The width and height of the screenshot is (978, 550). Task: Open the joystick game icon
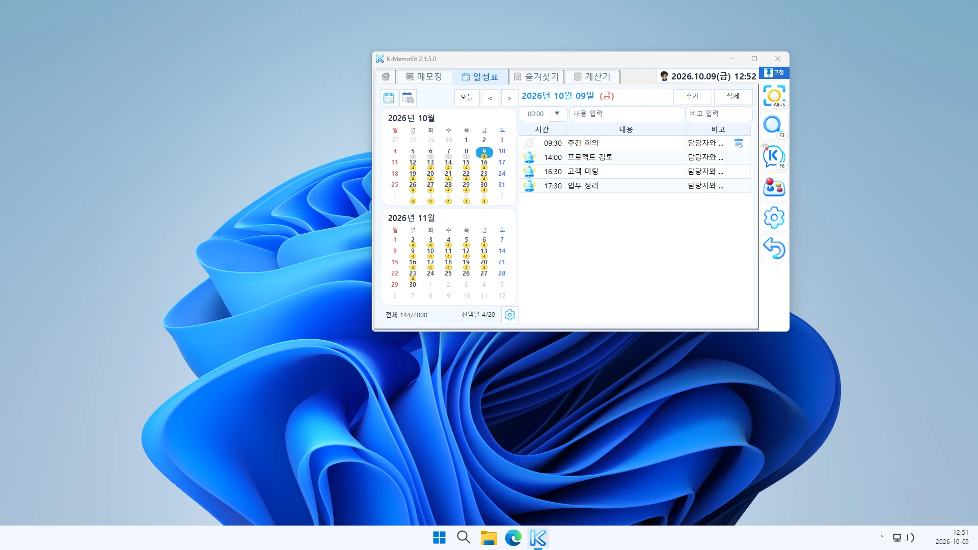[774, 187]
